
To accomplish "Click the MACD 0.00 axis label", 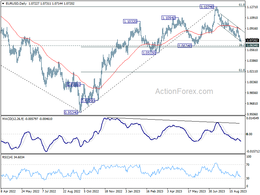I will pos(249,134).
